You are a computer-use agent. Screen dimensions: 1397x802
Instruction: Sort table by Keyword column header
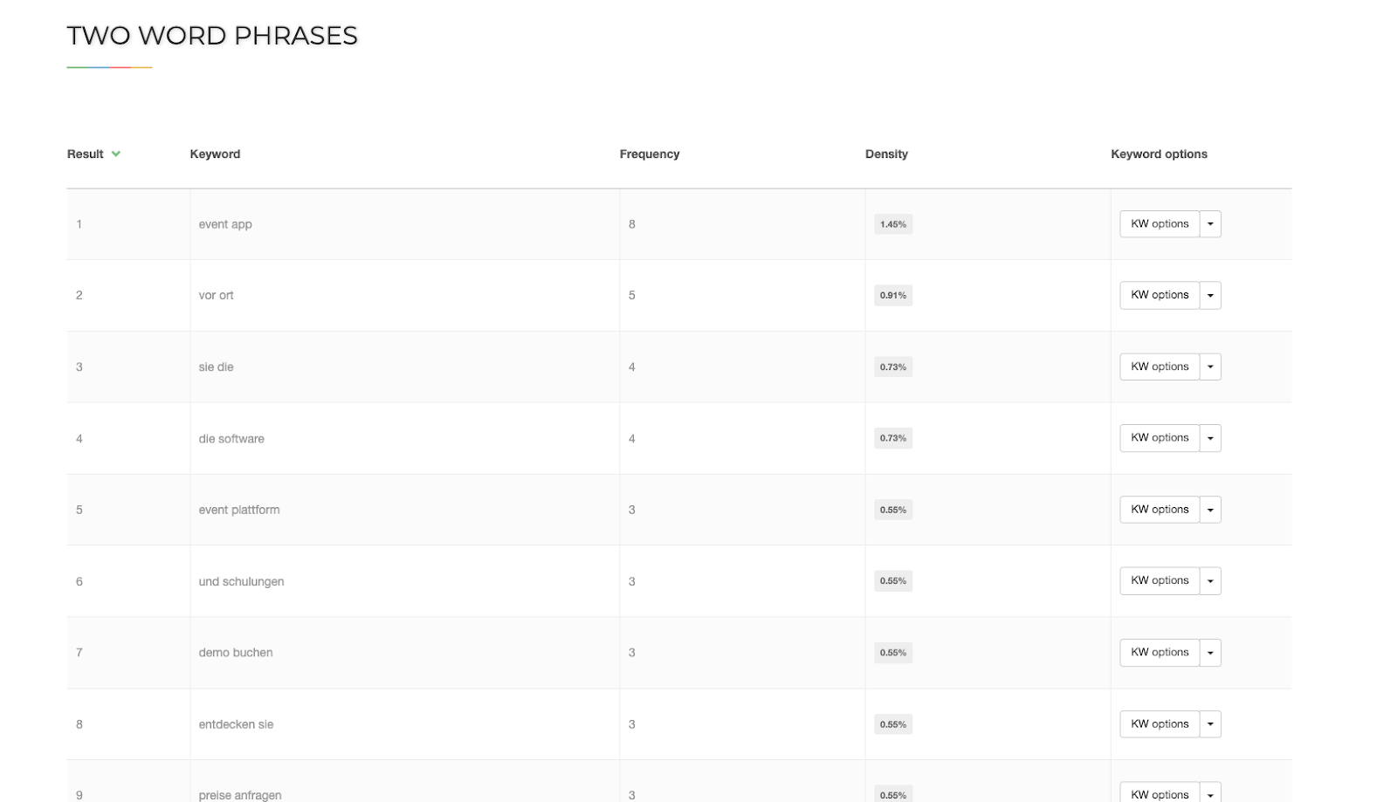click(215, 154)
